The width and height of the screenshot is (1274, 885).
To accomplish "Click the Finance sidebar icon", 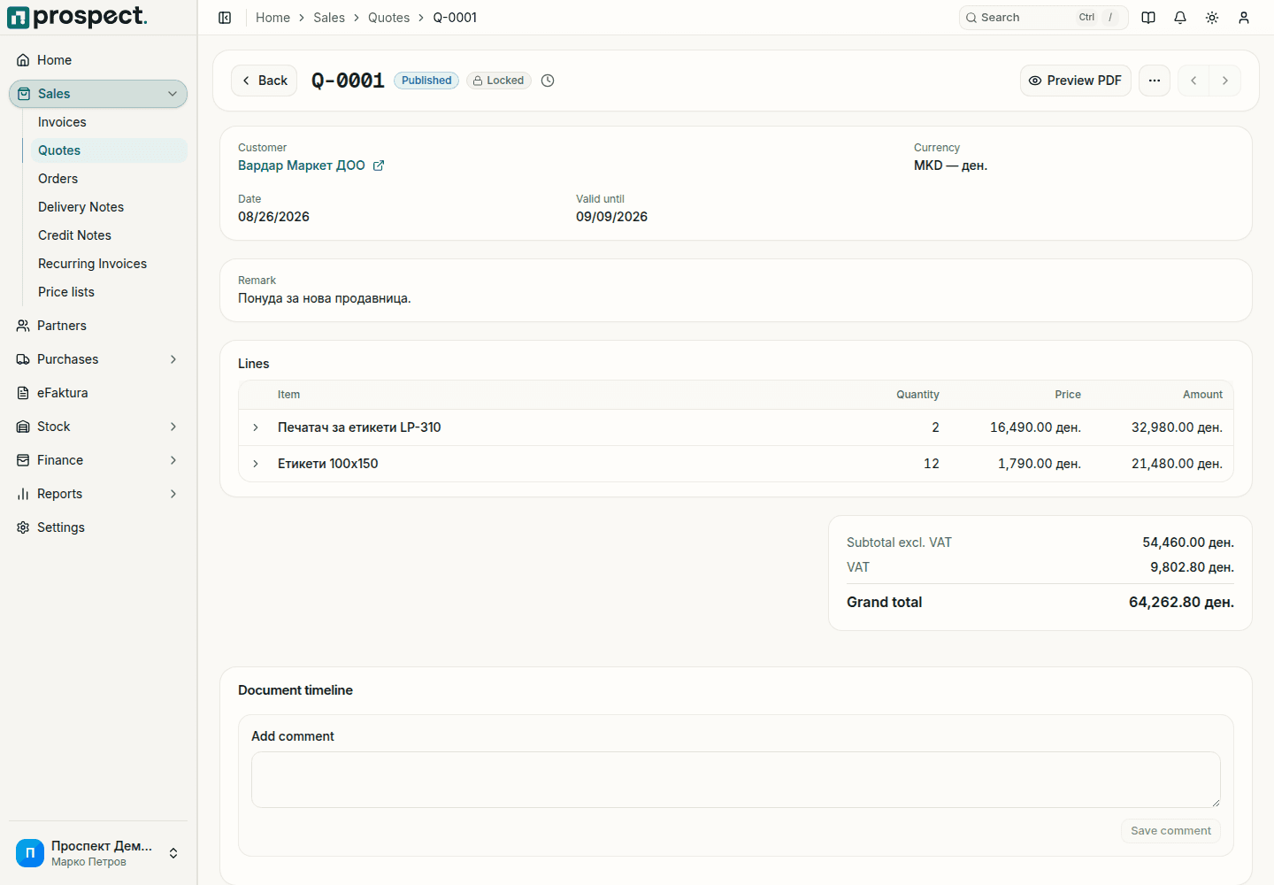I will coord(23,460).
